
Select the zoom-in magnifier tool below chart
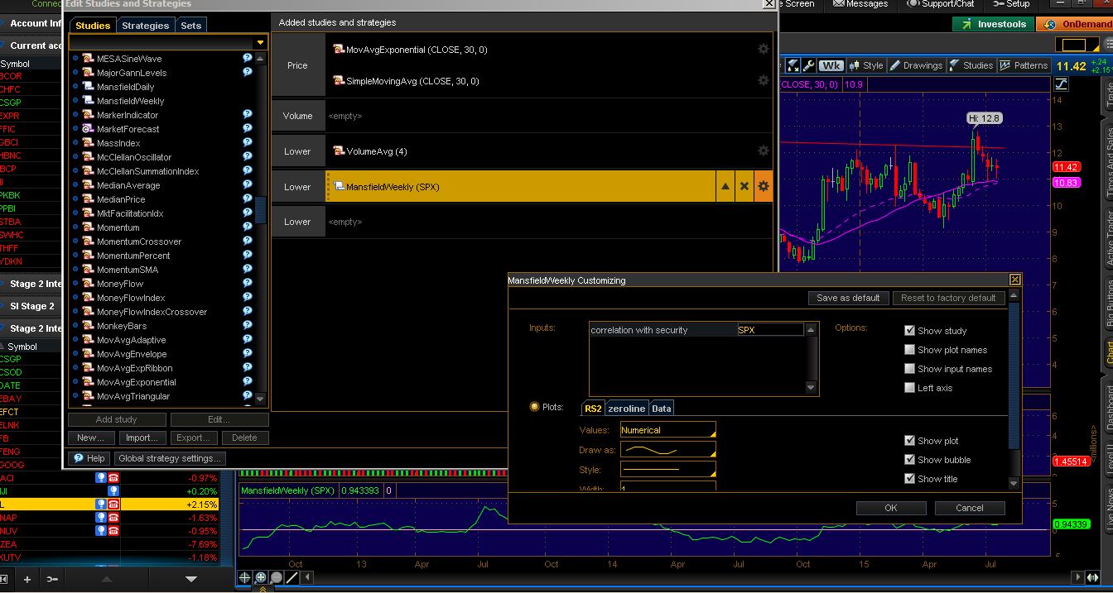pyautogui.click(x=261, y=577)
